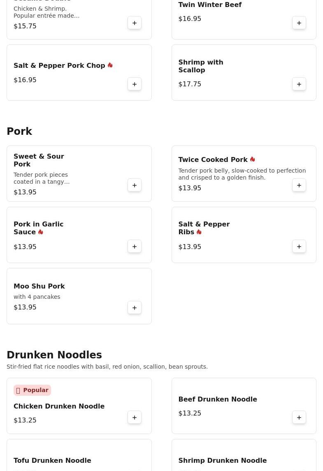The height and width of the screenshot is (471, 323).
Task: Add Salt & Pepper Ribs to cart
Action: click(299, 247)
